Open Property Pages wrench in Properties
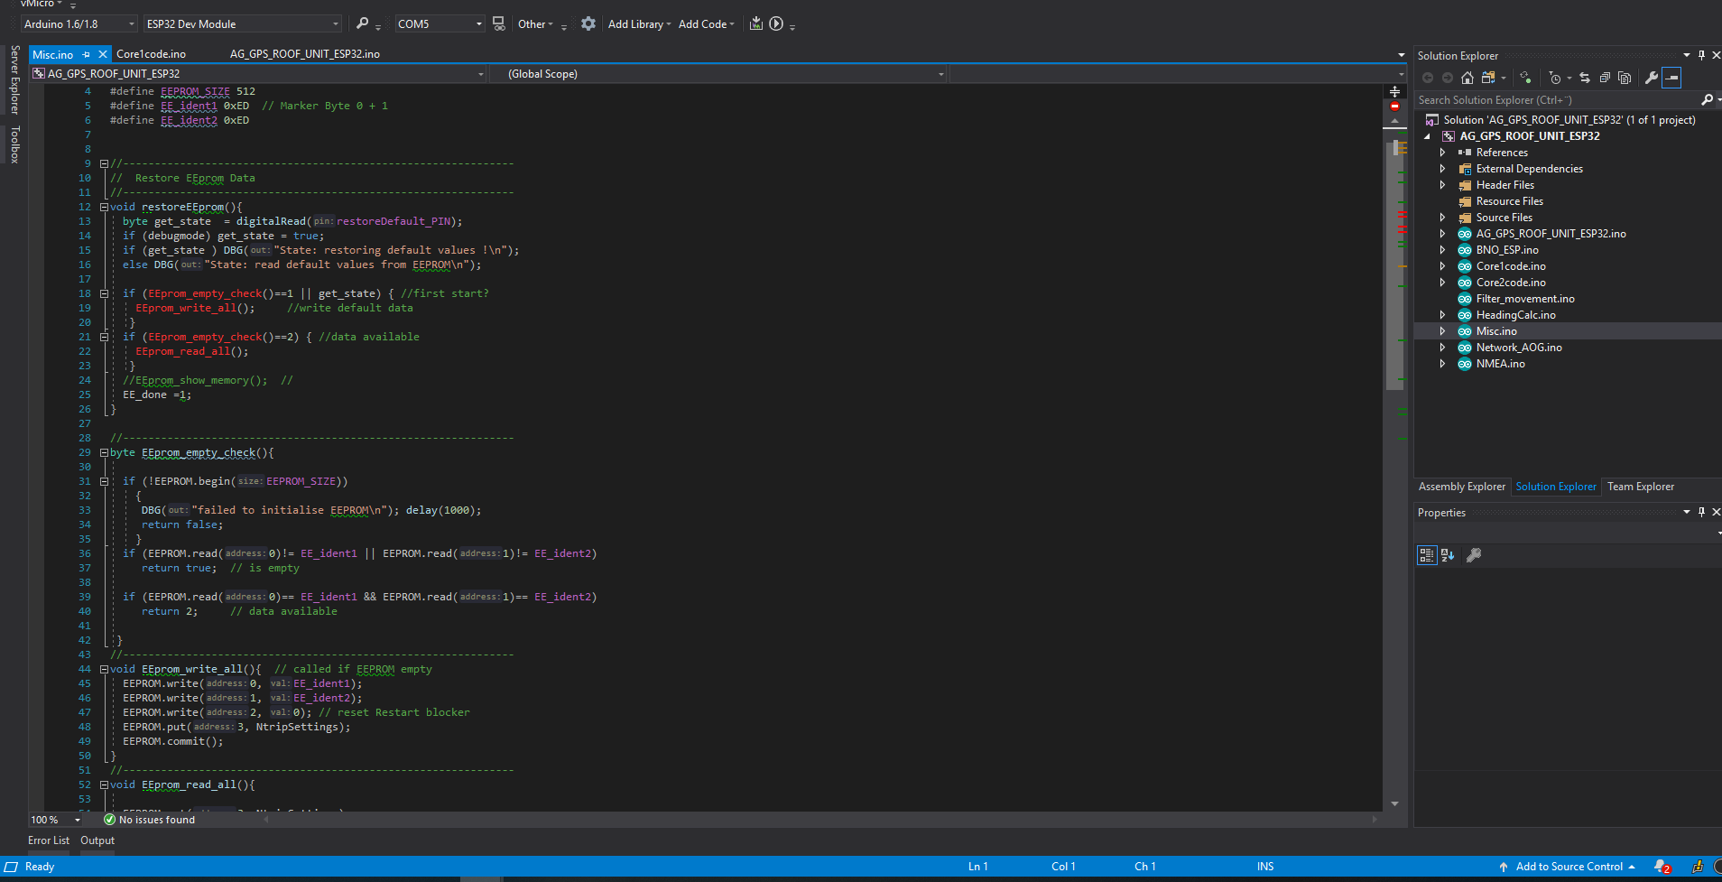 pyautogui.click(x=1474, y=555)
